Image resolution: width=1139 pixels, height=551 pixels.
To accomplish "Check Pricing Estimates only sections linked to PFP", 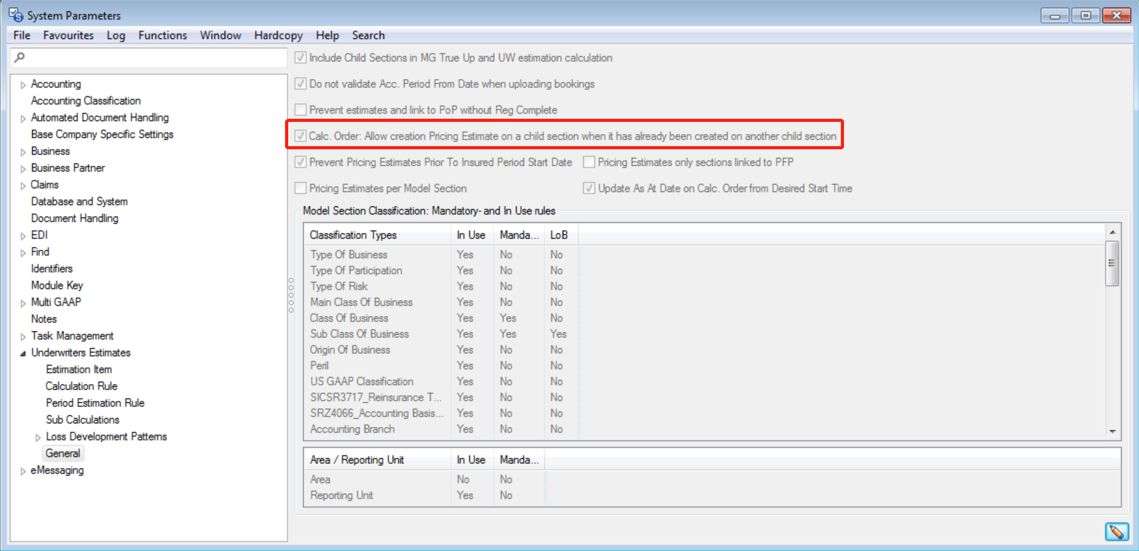I will 589,162.
